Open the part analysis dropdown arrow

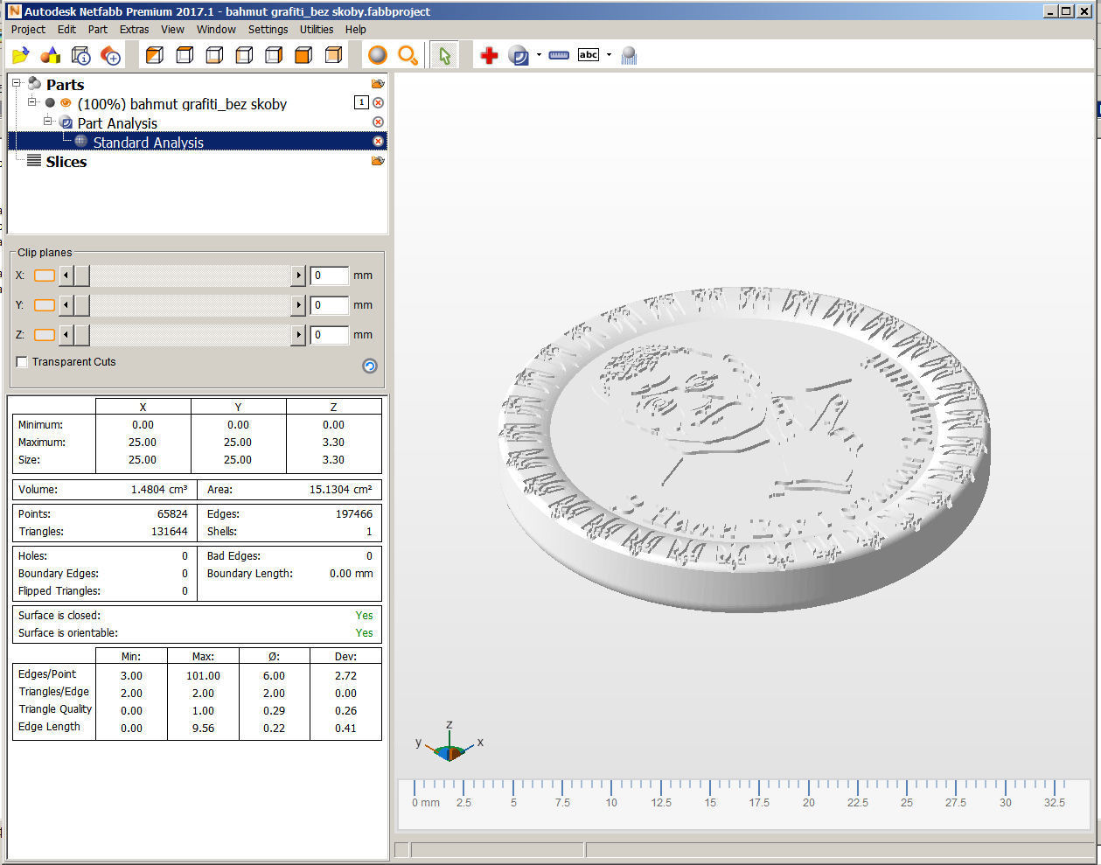pos(539,55)
